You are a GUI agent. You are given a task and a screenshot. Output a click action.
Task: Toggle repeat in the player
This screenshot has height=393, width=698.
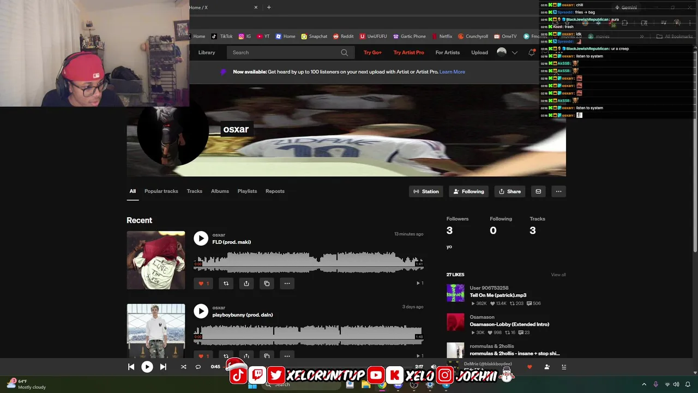tap(198, 367)
